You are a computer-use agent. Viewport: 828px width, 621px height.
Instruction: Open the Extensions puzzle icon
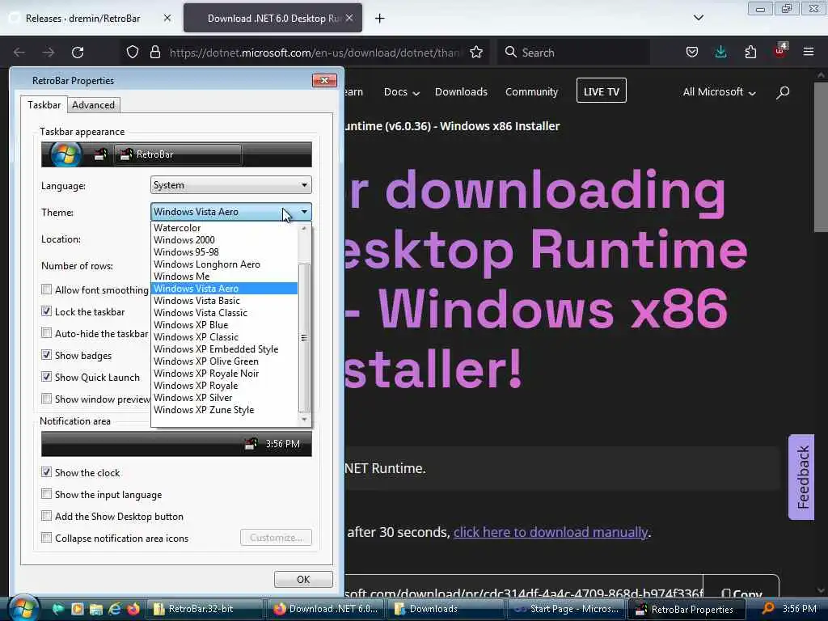tap(750, 53)
